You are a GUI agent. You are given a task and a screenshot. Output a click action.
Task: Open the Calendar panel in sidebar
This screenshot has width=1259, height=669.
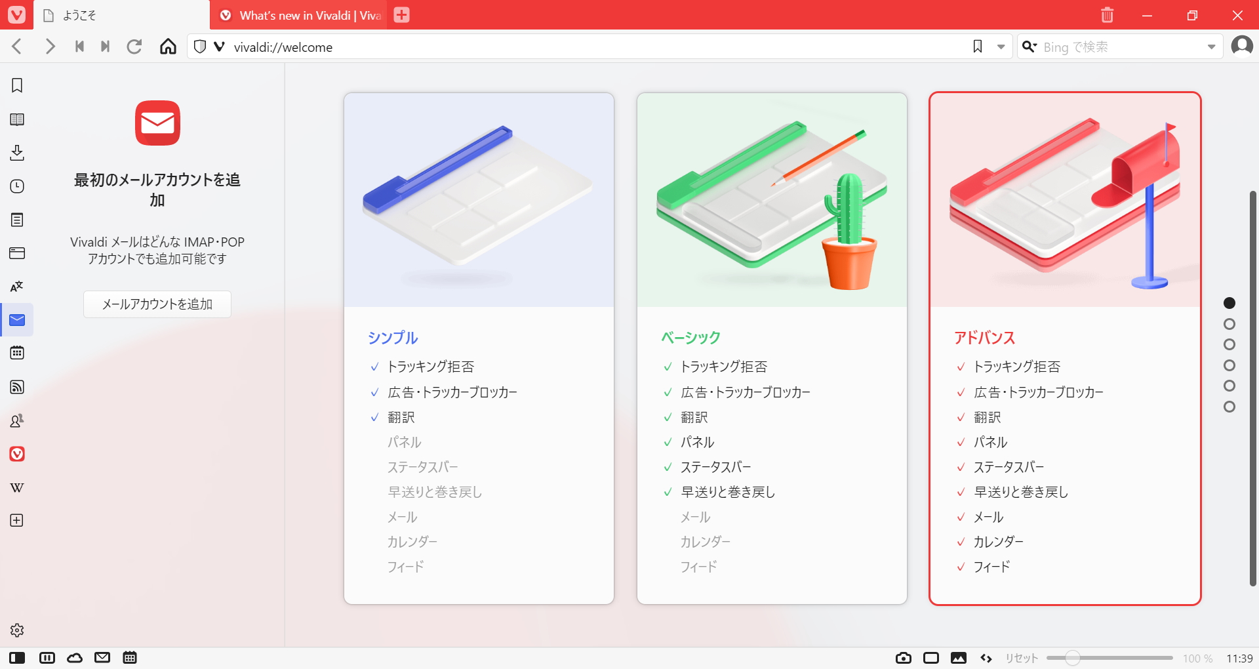click(17, 353)
